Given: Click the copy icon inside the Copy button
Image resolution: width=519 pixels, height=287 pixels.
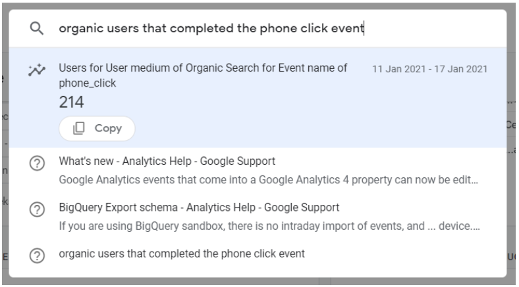Looking at the screenshot, I should tap(78, 129).
